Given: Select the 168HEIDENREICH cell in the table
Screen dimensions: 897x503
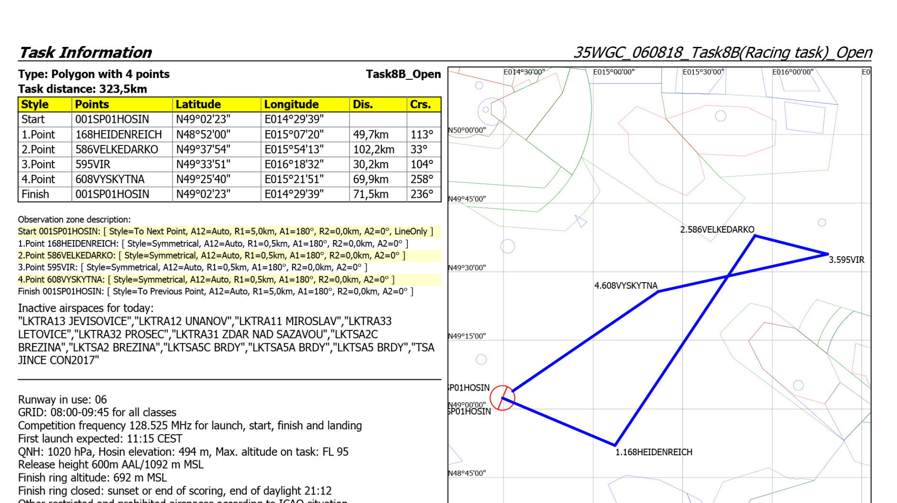Looking at the screenshot, I should [x=119, y=134].
